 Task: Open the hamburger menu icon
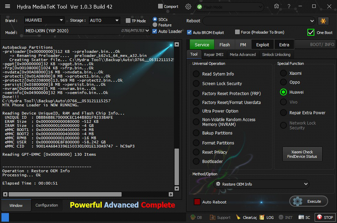pos(8,7)
